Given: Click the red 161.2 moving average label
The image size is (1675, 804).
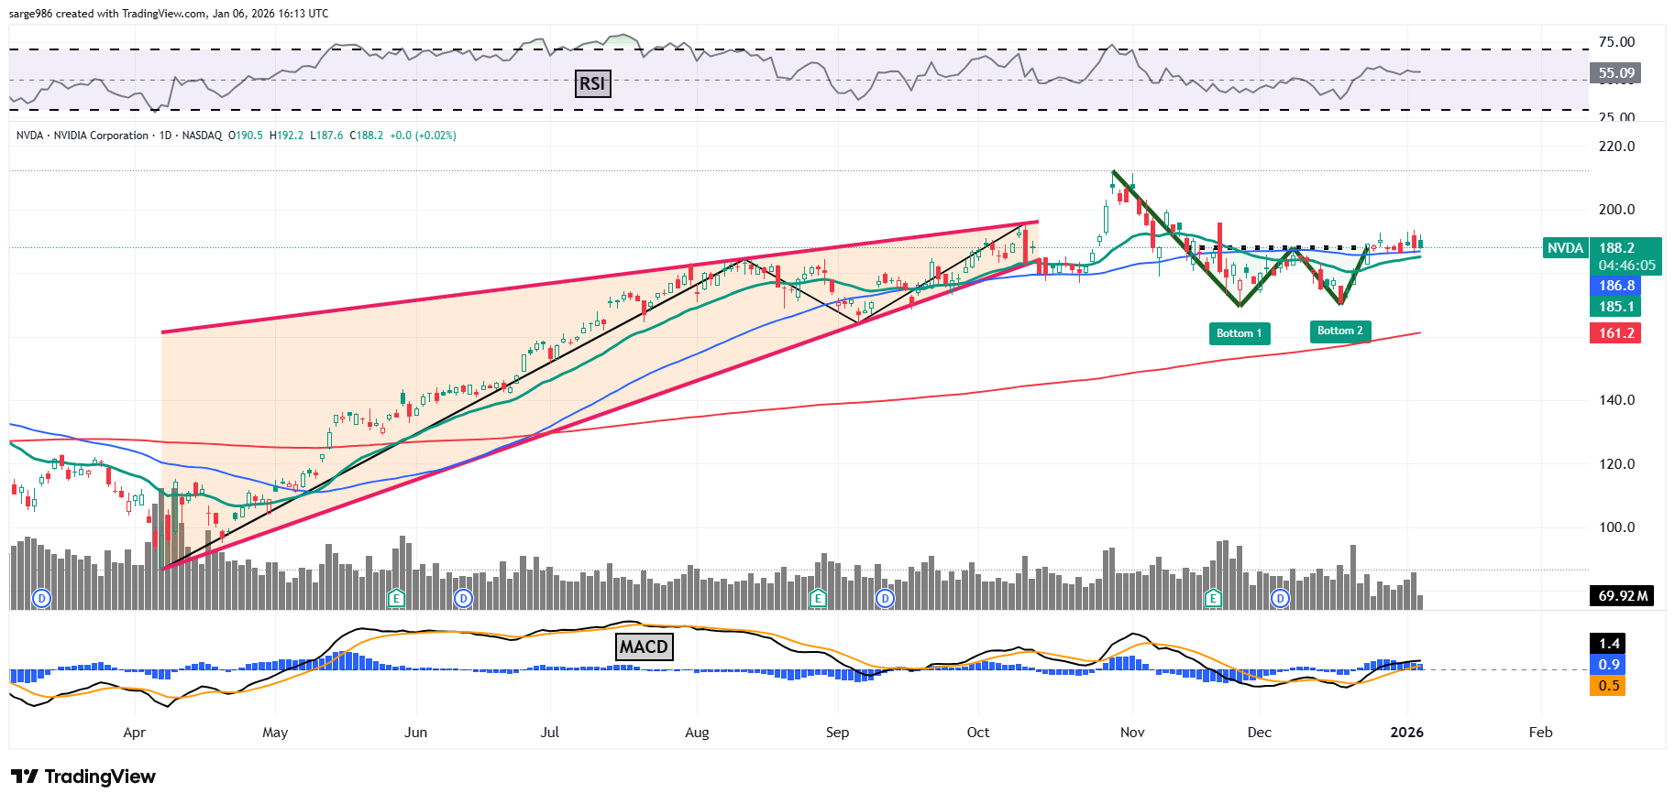Looking at the screenshot, I should tap(1615, 333).
